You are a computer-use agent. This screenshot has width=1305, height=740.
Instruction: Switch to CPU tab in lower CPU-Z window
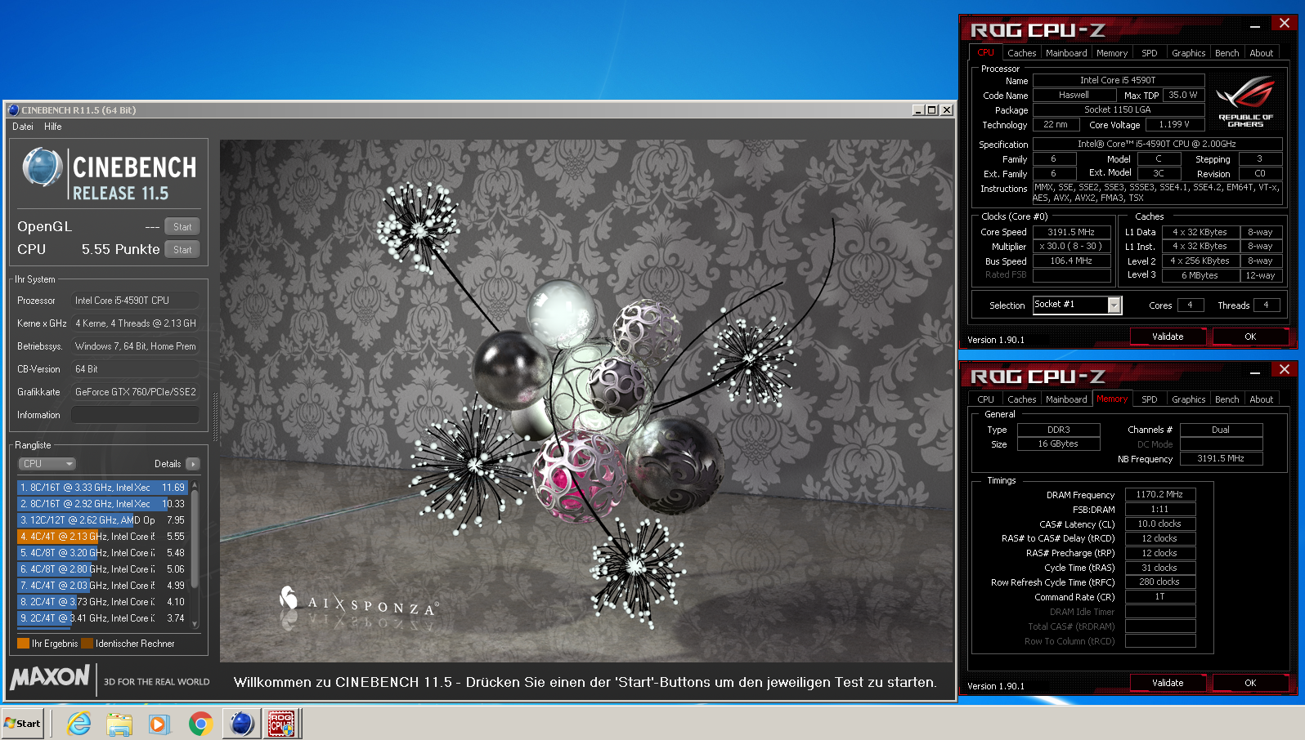point(985,399)
